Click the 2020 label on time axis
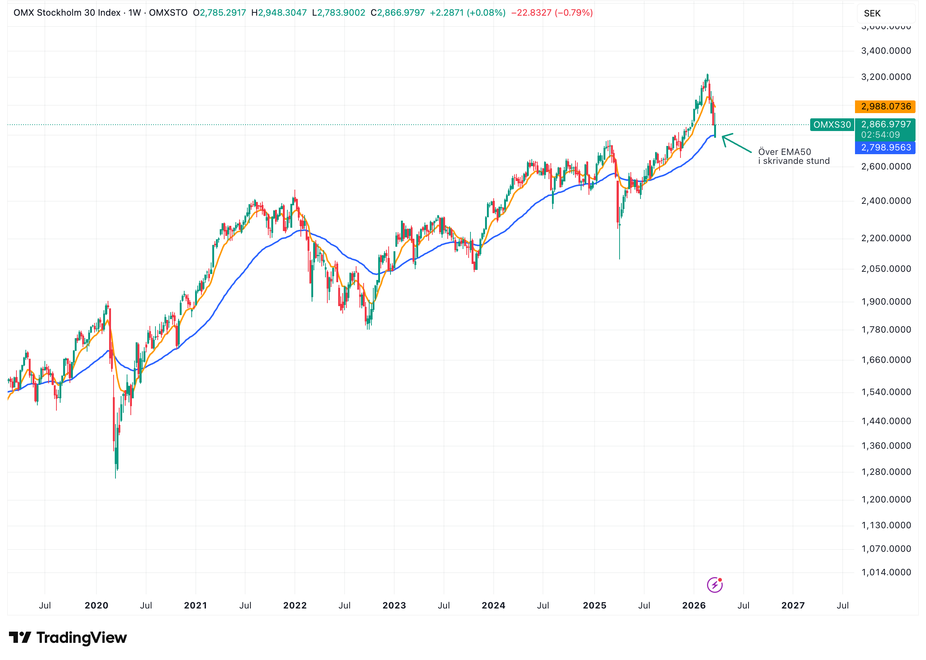The image size is (926, 660). pos(96,605)
